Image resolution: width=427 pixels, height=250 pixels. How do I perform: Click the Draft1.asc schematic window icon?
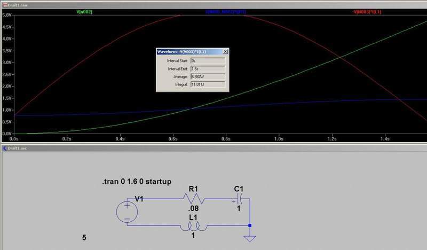(5, 148)
